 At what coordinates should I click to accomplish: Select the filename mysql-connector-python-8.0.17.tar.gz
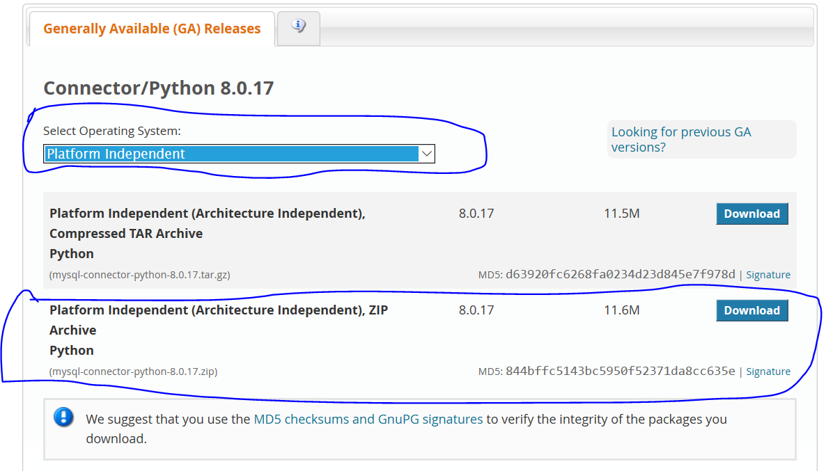click(x=139, y=275)
